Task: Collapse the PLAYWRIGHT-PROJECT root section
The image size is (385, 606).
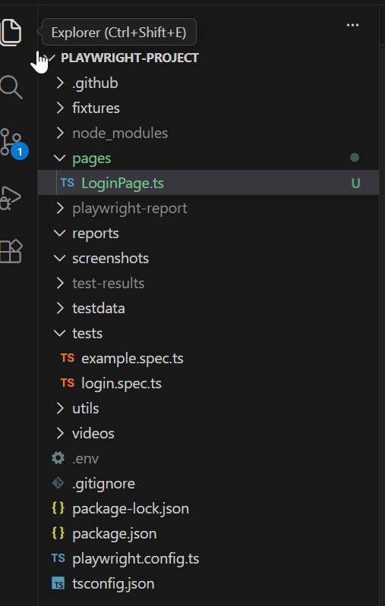Action: pyautogui.click(x=49, y=58)
